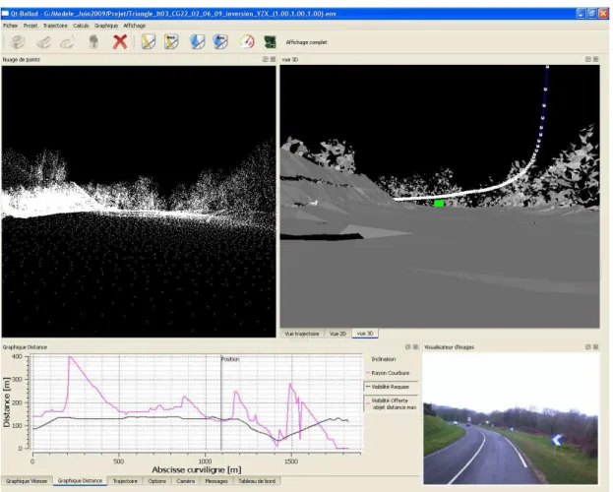
Task: Close the Nuage de points panel
Action: 273,59
